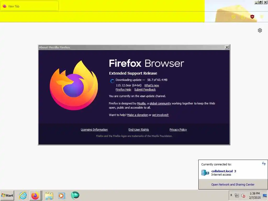Open the uBlock Origin extension icon
268x201 pixels.
[252, 16]
